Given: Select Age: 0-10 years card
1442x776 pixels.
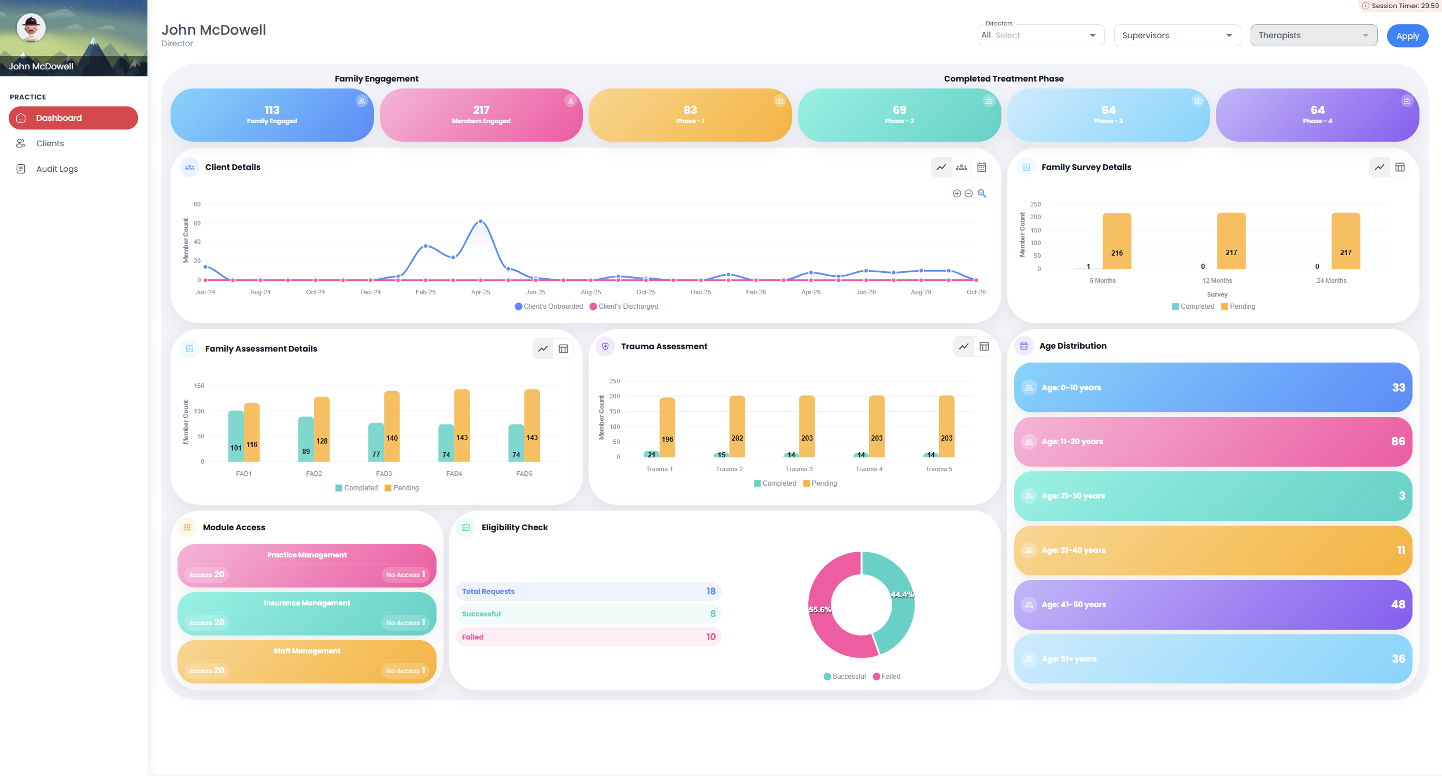Looking at the screenshot, I should (1213, 387).
